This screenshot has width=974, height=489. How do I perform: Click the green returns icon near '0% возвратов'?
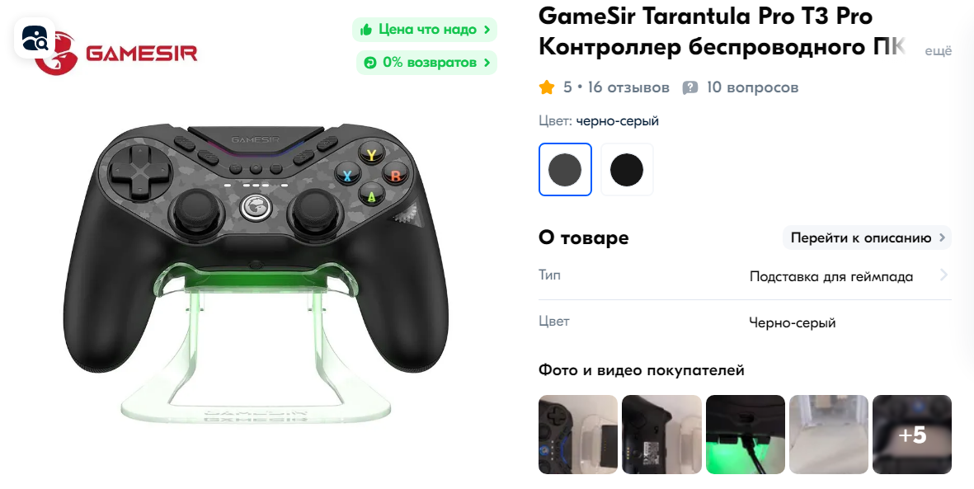(x=370, y=63)
